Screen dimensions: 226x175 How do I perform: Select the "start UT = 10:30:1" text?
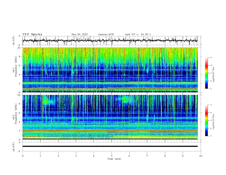[138, 34]
